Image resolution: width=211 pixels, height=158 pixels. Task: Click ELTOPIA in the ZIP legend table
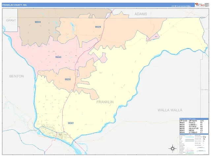193,126
